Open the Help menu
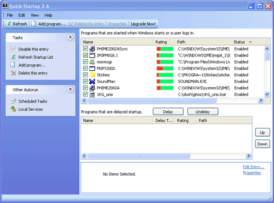The image size is (274, 203). coord(48,15)
